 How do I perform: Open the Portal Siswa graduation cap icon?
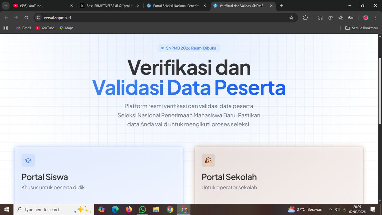[x=28, y=161]
